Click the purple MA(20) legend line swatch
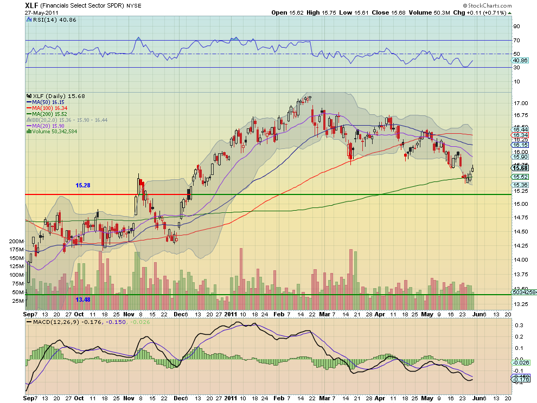This screenshot has width=537, height=403. click(x=29, y=126)
